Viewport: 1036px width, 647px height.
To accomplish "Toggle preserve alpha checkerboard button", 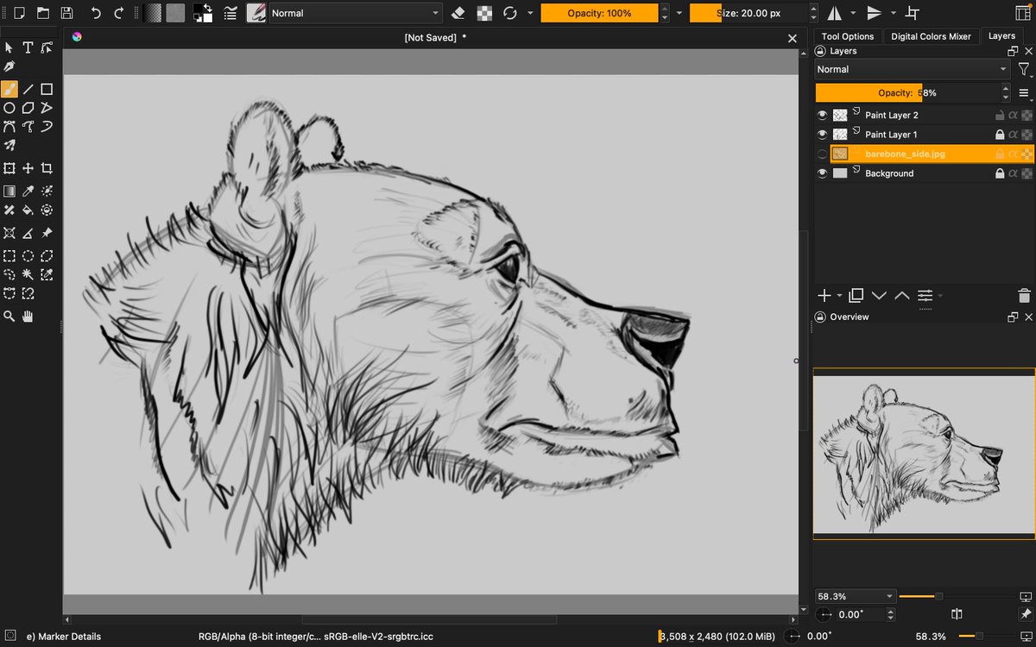I will [485, 13].
